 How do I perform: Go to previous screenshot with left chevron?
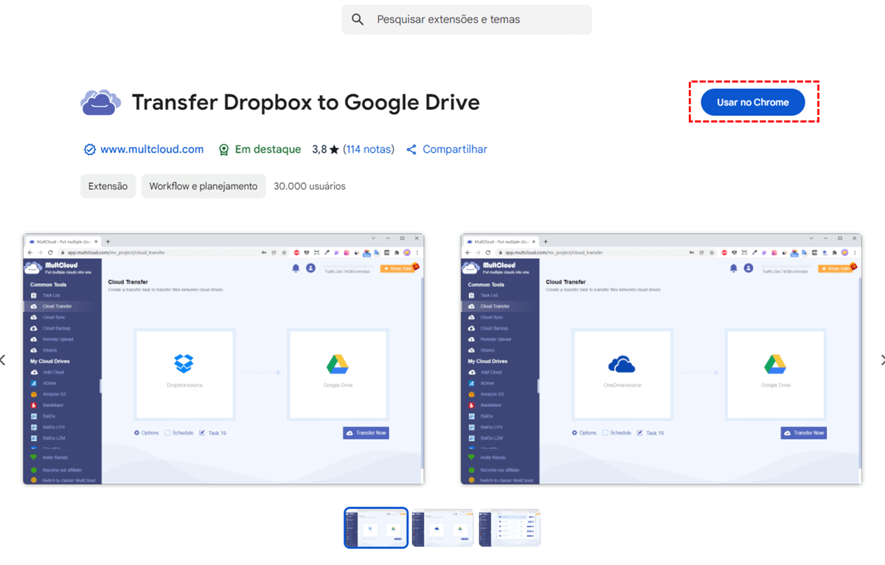[3, 360]
